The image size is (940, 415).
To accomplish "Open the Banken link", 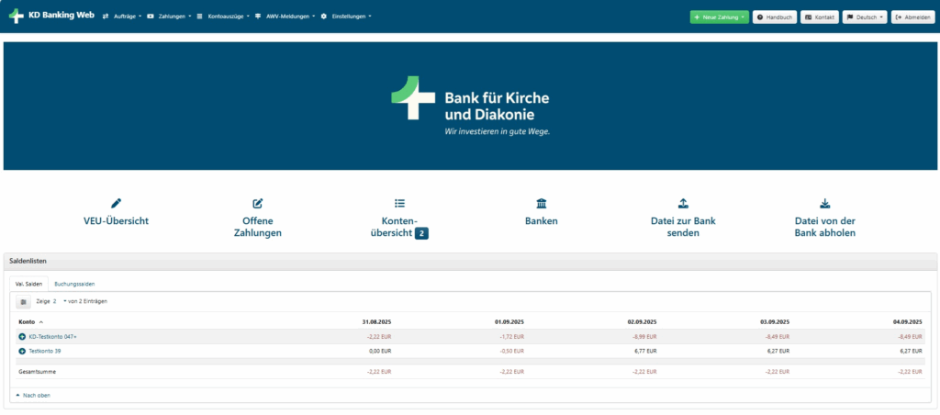I will pyautogui.click(x=542, y=221).
